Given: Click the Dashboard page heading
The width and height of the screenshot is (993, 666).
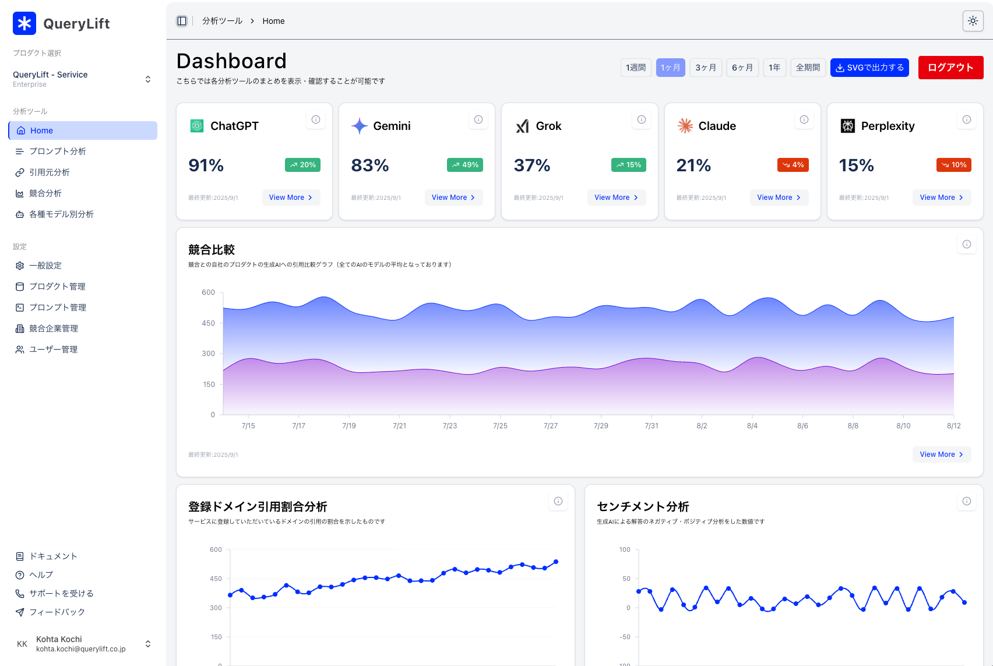Looking at the screenshot, I should (x=231, y=61).
